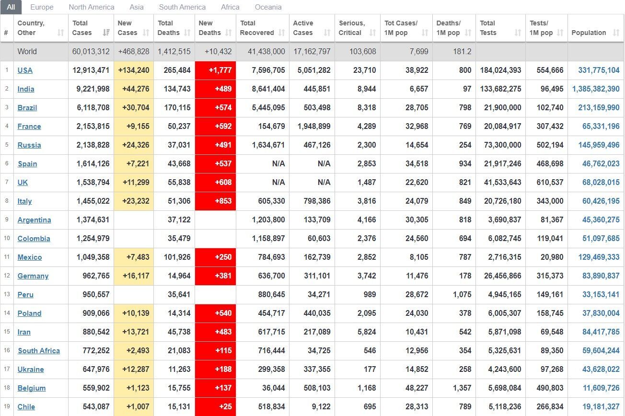Click the Brazil country link

(x=27, y=108)
